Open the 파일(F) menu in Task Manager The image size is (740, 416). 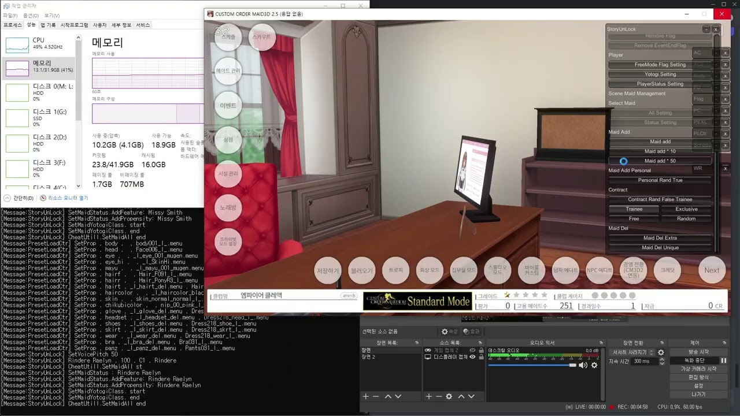[10, 16]
